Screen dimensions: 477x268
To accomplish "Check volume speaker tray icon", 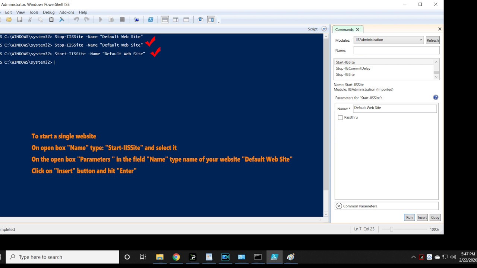I will 453,257.
